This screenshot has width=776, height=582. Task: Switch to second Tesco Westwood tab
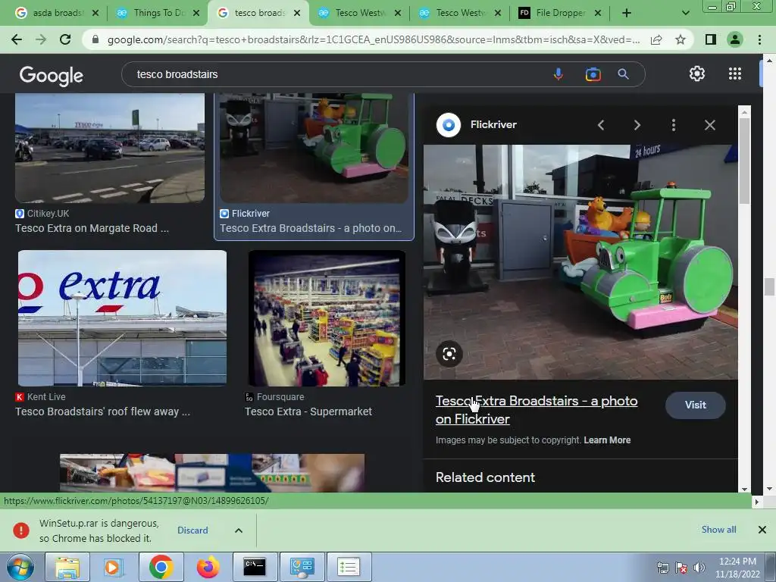[458, 13]
